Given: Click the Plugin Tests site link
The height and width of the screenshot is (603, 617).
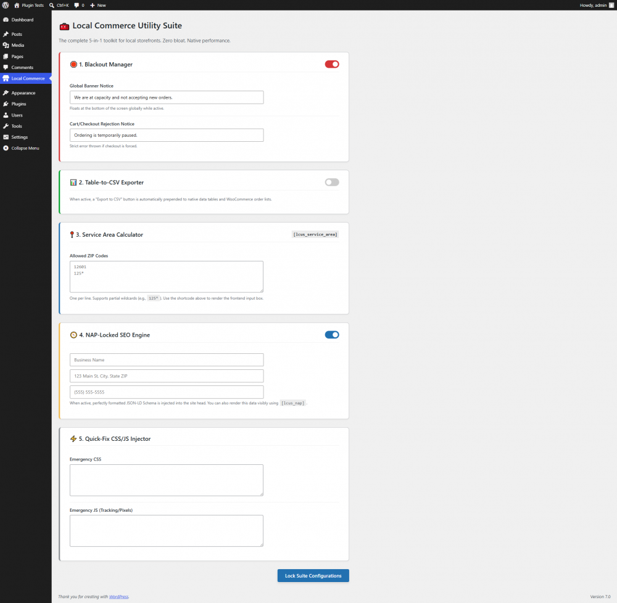Looking at the screenshot, I should click(29, 5).
